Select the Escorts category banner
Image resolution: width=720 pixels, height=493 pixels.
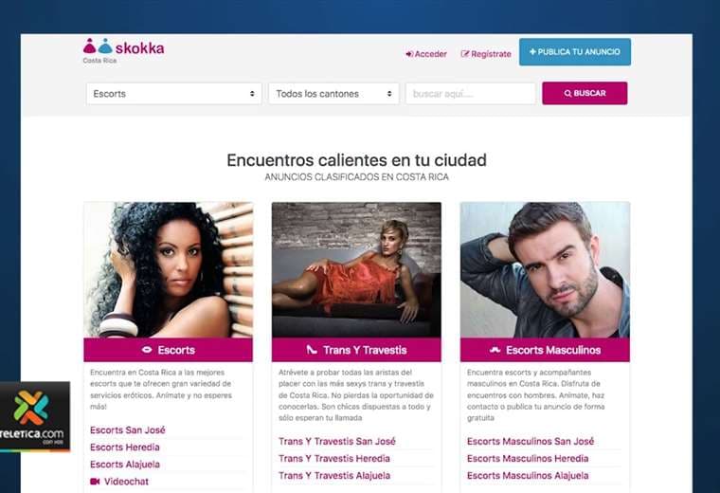pos(168,350)
